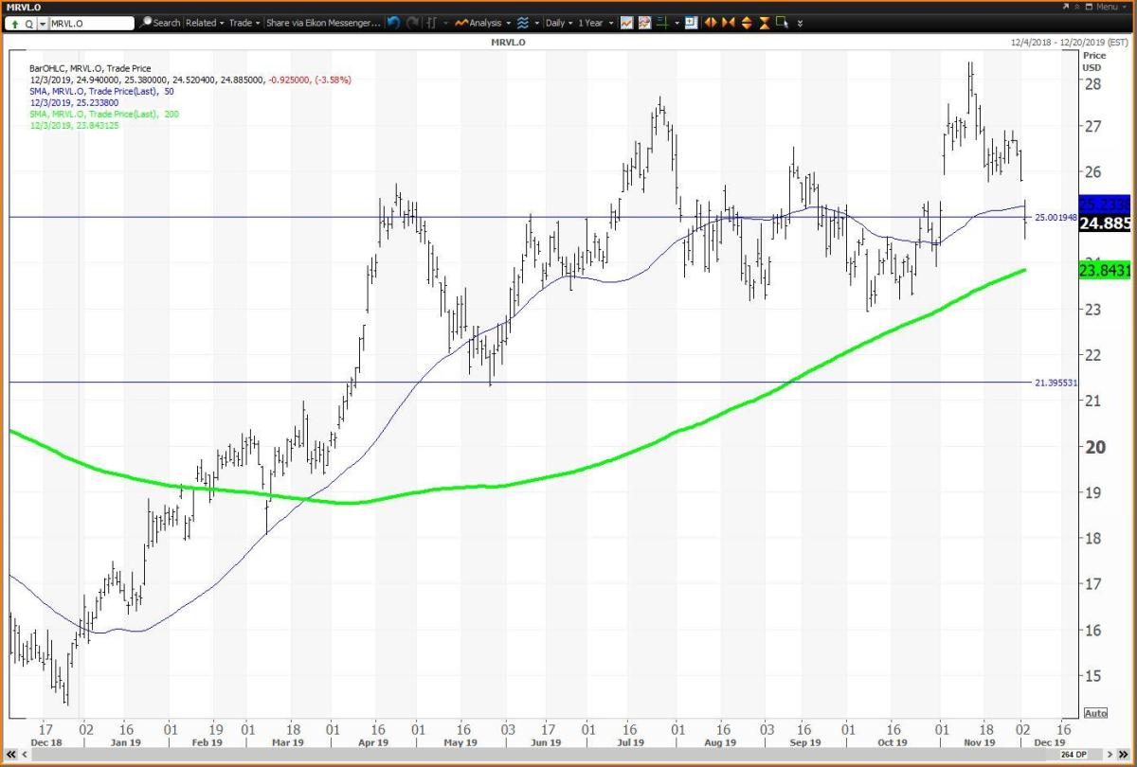1137x767 pixels.
Task: Open the Menu in title bar
Action: [x=1105, y=7]
